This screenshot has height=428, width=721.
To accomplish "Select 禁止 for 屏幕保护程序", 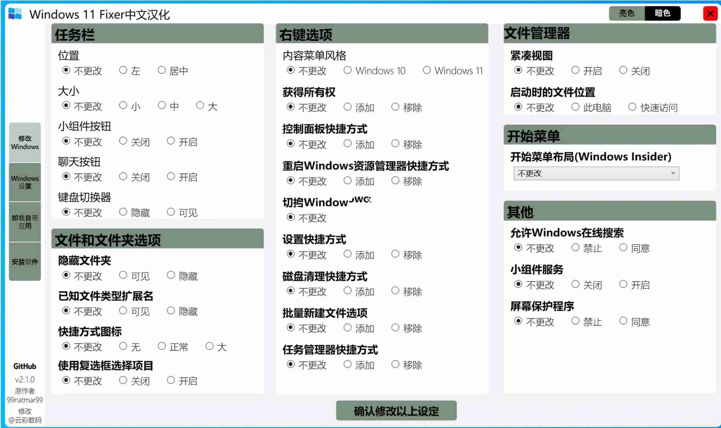I will pyautogui.click(x=587, y=321).
